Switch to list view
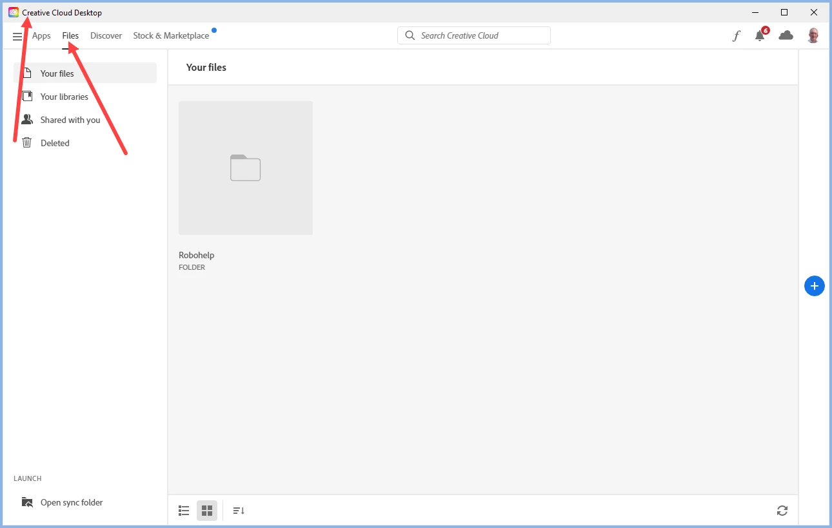The height and width of the screenshot is (528, 832). [x=184, y=511]
